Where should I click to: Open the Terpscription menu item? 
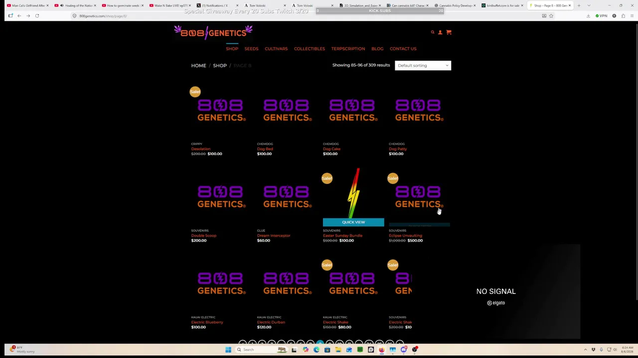(348, 49)
